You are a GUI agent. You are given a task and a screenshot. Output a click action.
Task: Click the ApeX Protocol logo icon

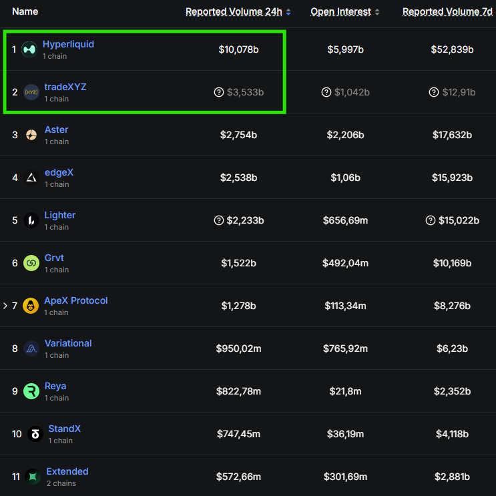click(x=31, y=306)
